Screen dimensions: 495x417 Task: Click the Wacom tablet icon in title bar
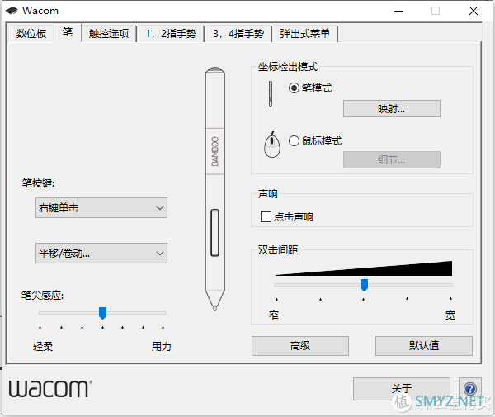[x=12, y=11]
